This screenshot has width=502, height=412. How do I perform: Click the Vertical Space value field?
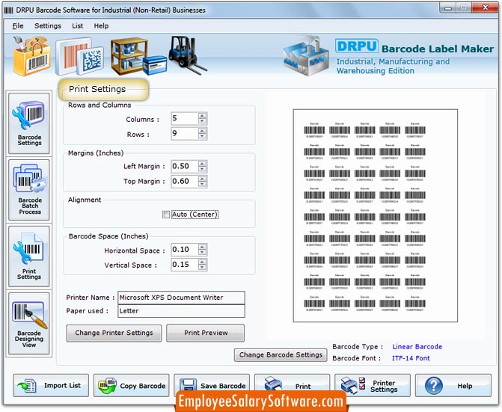185,265
